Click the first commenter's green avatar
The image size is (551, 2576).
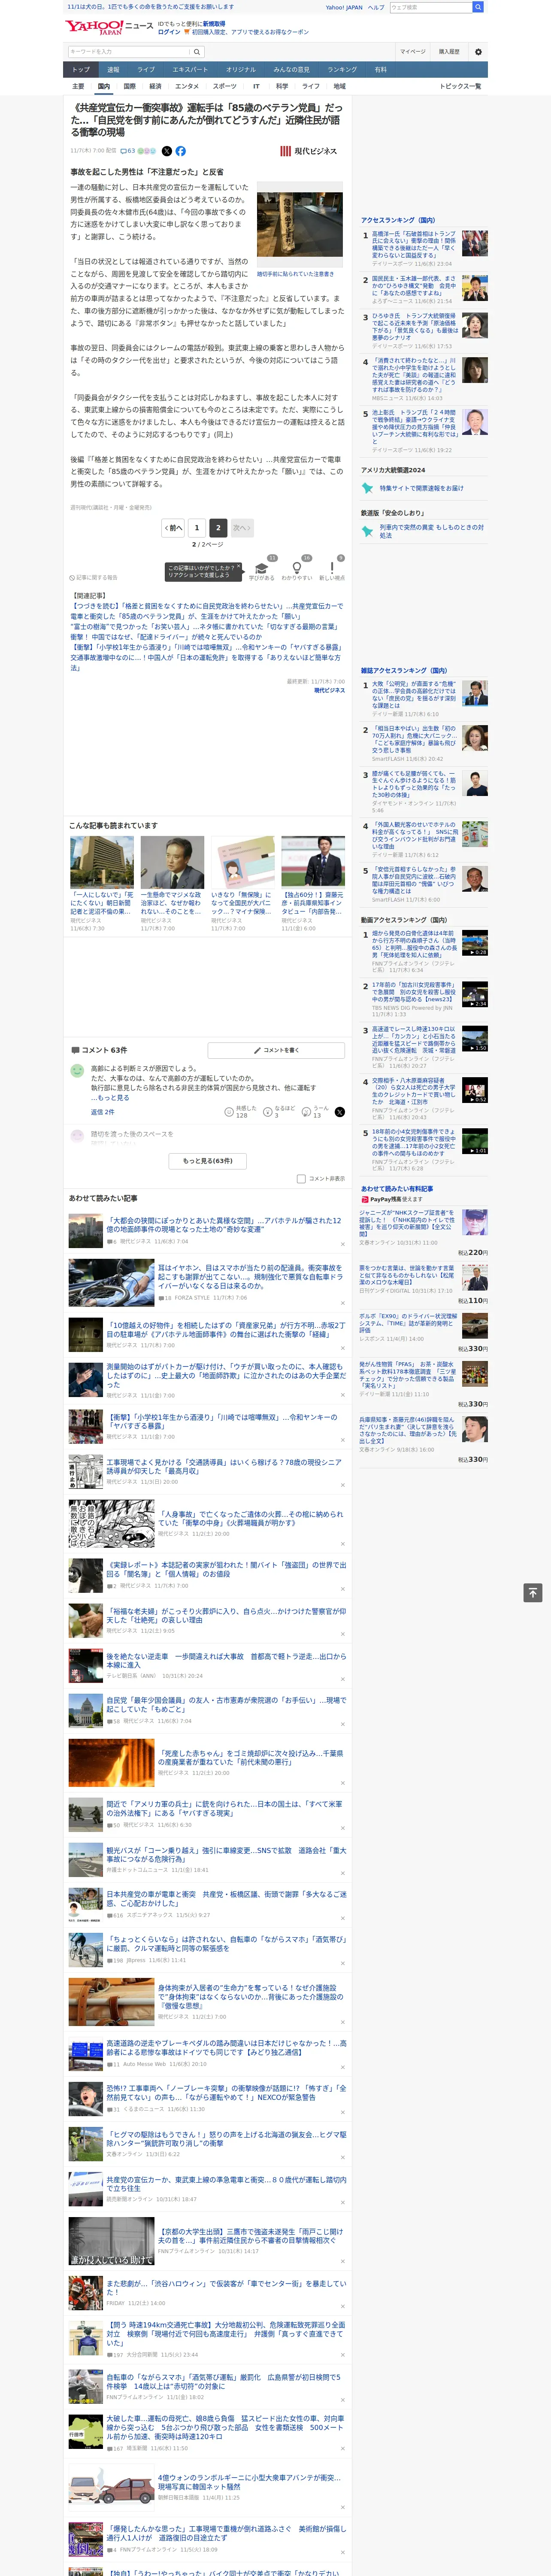pos(77,1071)
